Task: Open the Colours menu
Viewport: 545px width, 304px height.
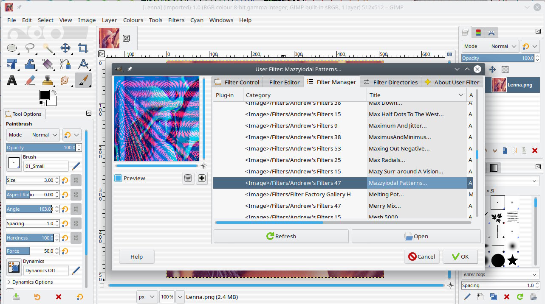Action: [x=133, y=20]
